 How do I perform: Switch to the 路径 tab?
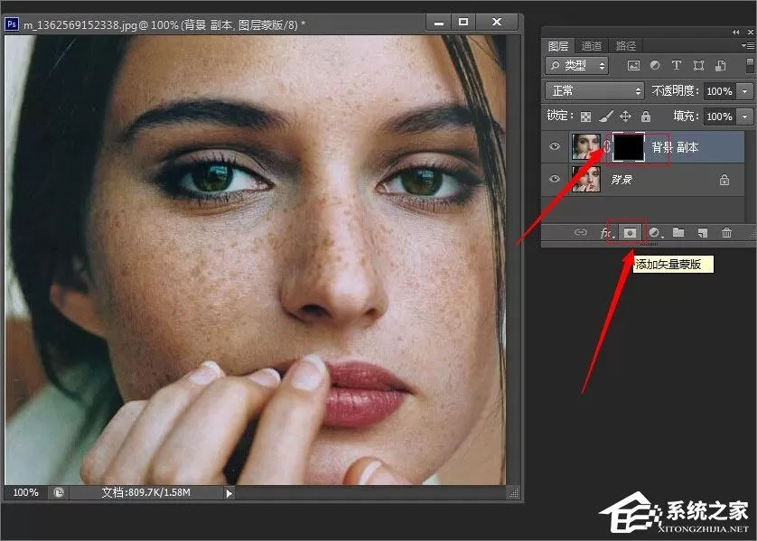(626, 46)
